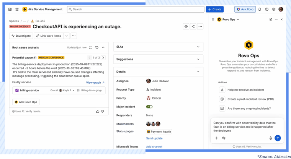Go to previous potential cause
The image size is (291, 159).
click(90, 58)
